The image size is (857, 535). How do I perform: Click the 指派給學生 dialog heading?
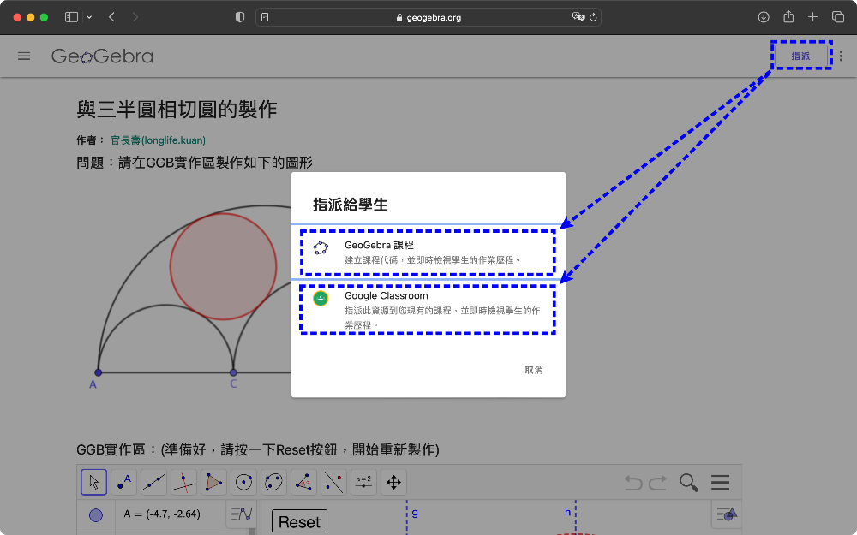pyautogui.click(x=351, y=205)
